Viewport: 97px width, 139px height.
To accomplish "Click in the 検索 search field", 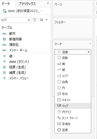I will click(x=16, y=20).
